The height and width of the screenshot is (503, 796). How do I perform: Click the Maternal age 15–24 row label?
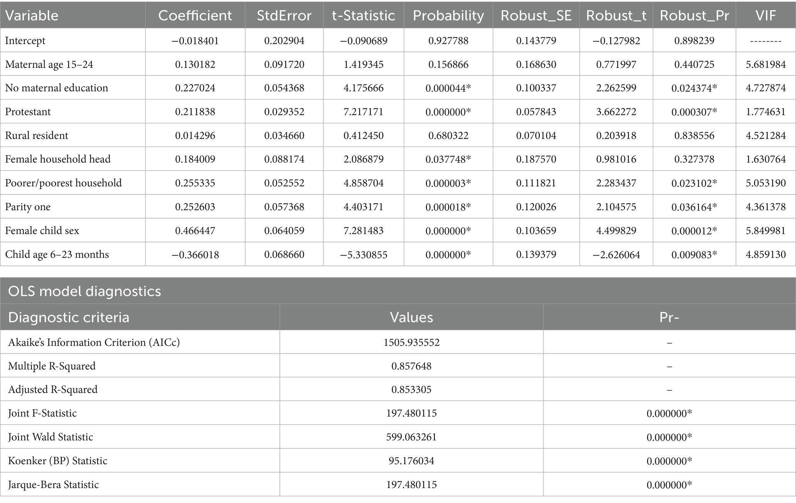click(49, 64)
